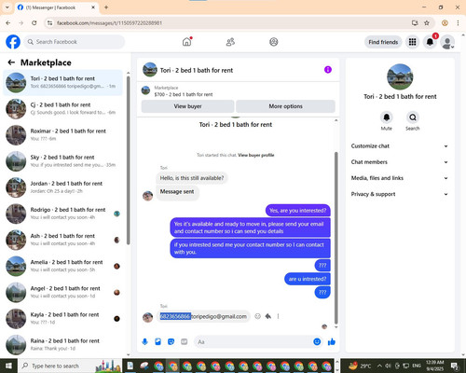The image size is (466, 373).
Task: Select the Messenger | Facebook browser tab
Action: [x=56, y=7]
